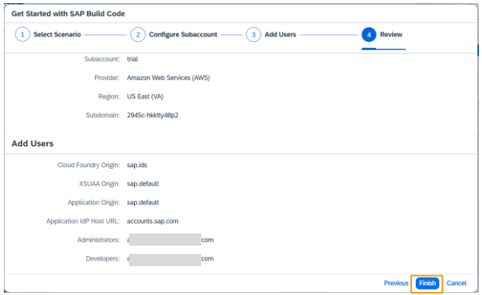Go back with the Previous button
The image size is (482, 295).
click(x=396, y=283)
